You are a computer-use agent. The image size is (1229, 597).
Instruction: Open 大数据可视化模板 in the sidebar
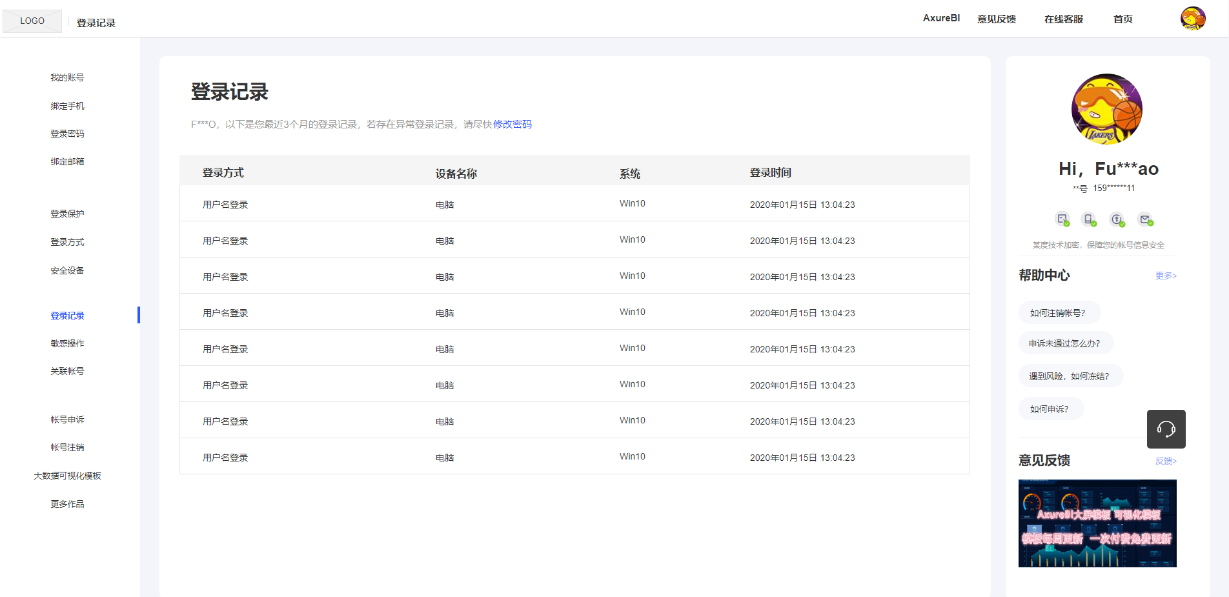click(x=67, y=476)
